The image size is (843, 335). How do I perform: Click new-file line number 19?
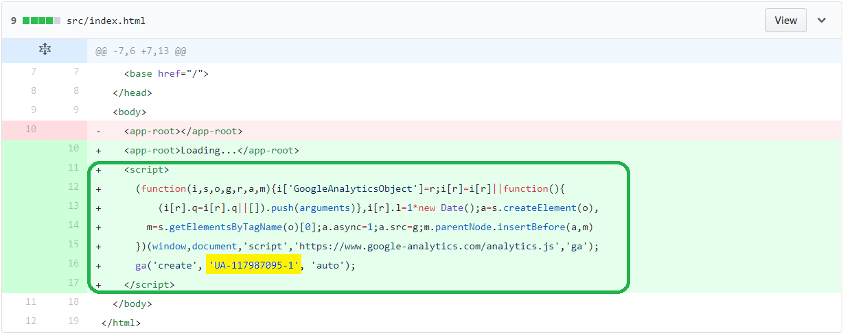[x=73, y=321]
